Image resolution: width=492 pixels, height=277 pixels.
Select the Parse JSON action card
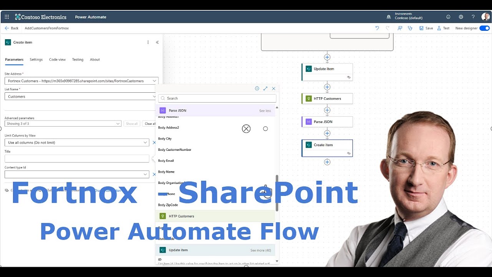pyautogui.click(x=327, y=122)
